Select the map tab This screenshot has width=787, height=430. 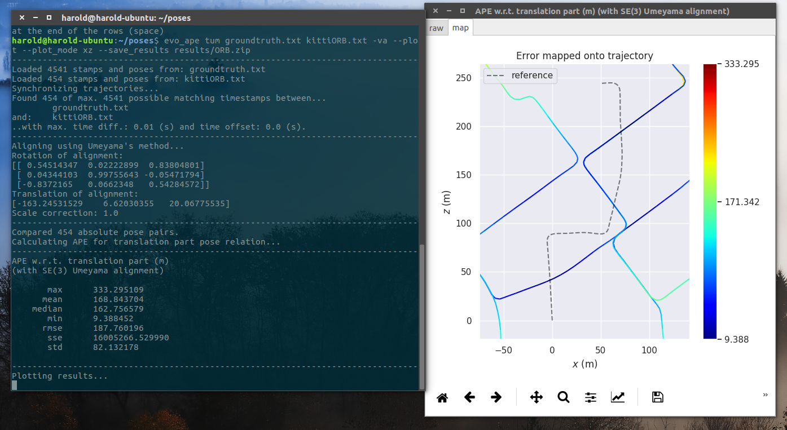(x=460, y=27)
